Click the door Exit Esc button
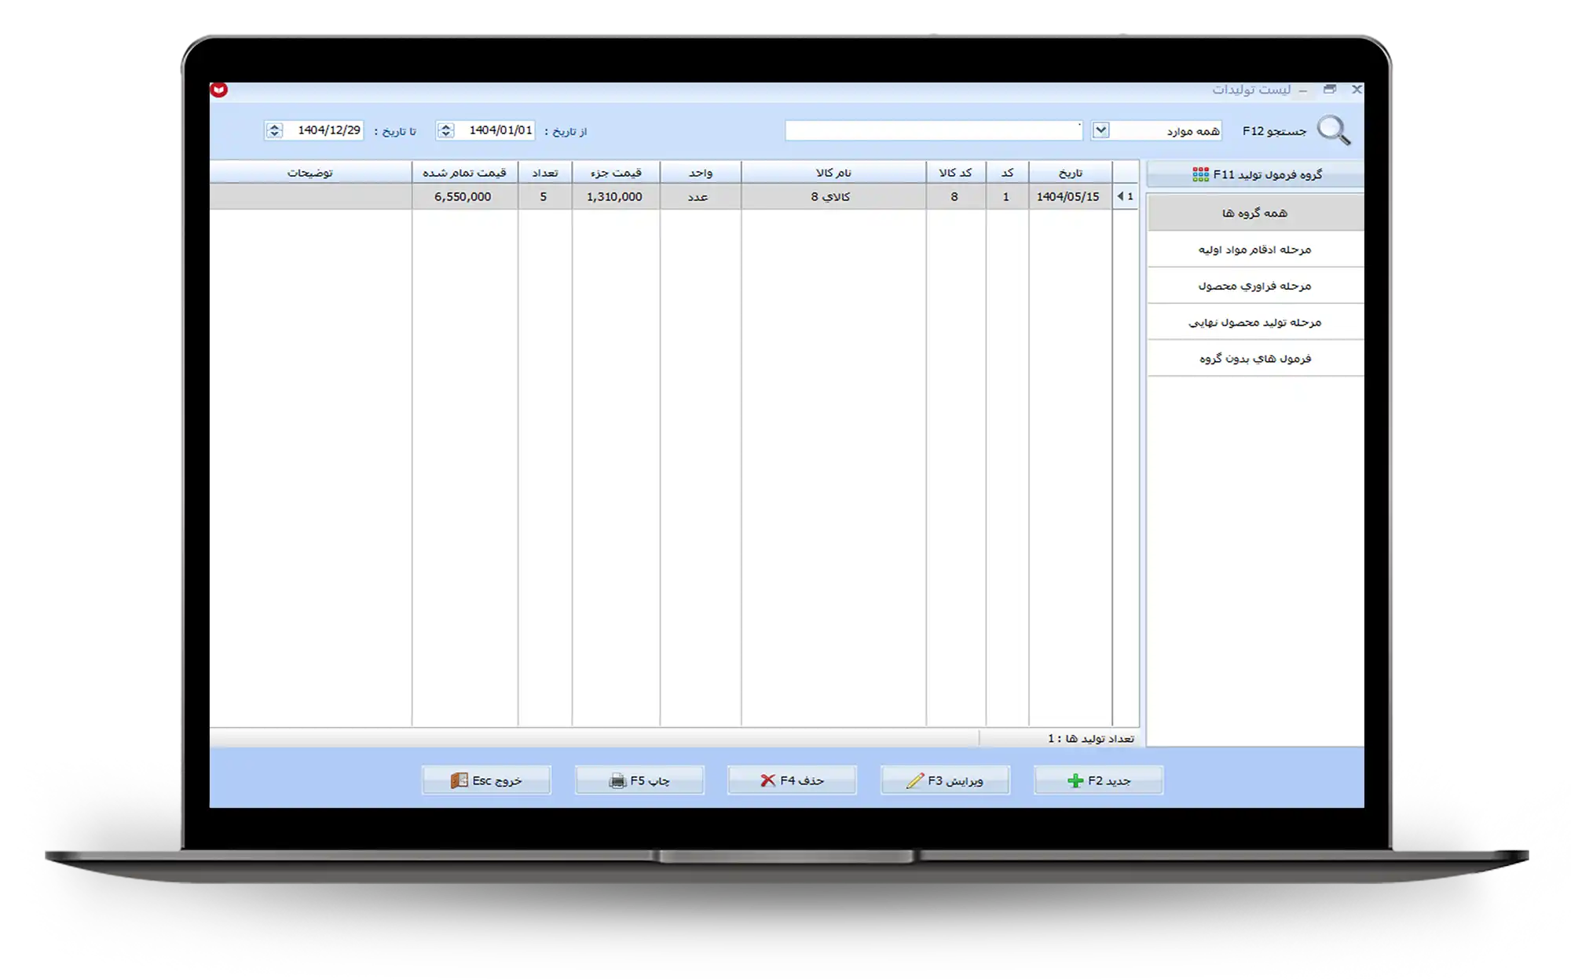This screenshot has height=979, width=1571. point(486,780)
